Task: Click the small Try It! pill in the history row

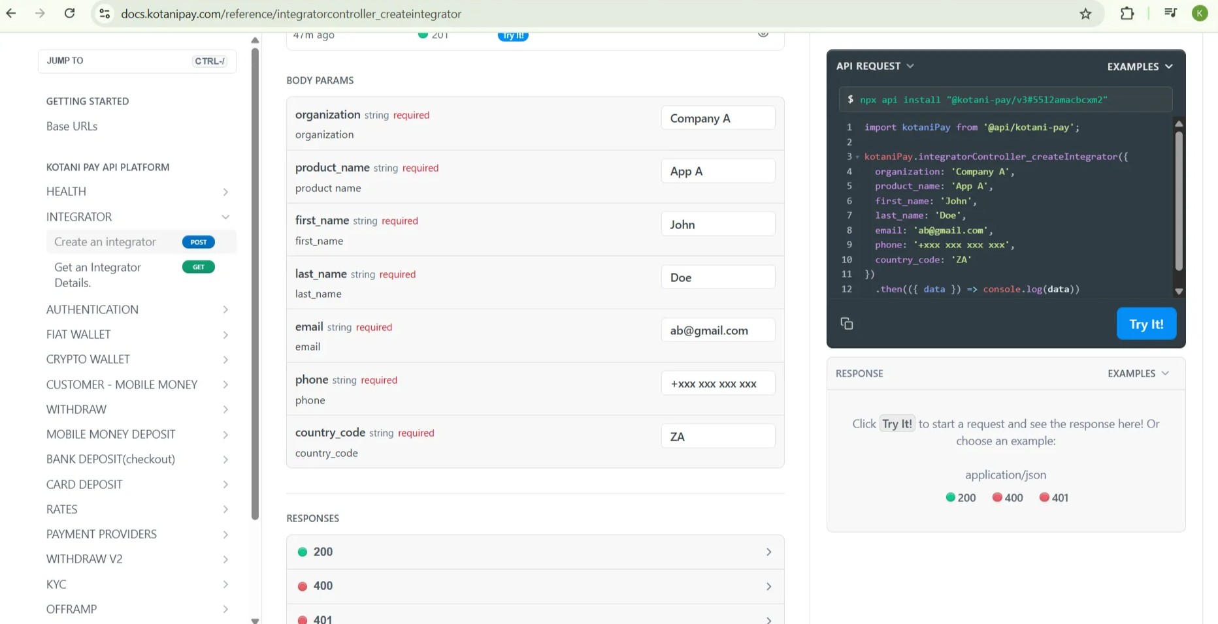Action: click(513, 36)
